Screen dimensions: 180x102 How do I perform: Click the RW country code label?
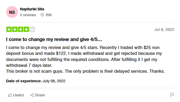pos(49,15)
